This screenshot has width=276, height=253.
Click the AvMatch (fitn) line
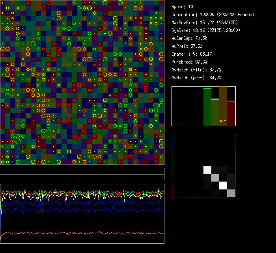pyautogui.click(x=196, y=70)
